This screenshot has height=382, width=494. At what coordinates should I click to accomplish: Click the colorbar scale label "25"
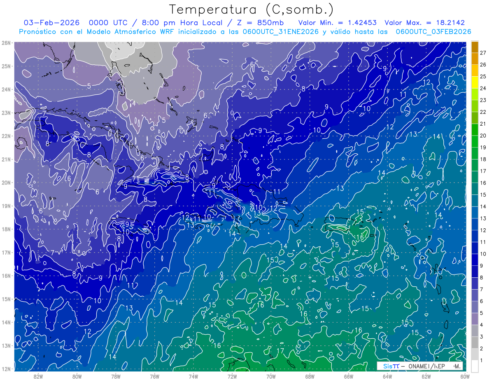point(483,77)
